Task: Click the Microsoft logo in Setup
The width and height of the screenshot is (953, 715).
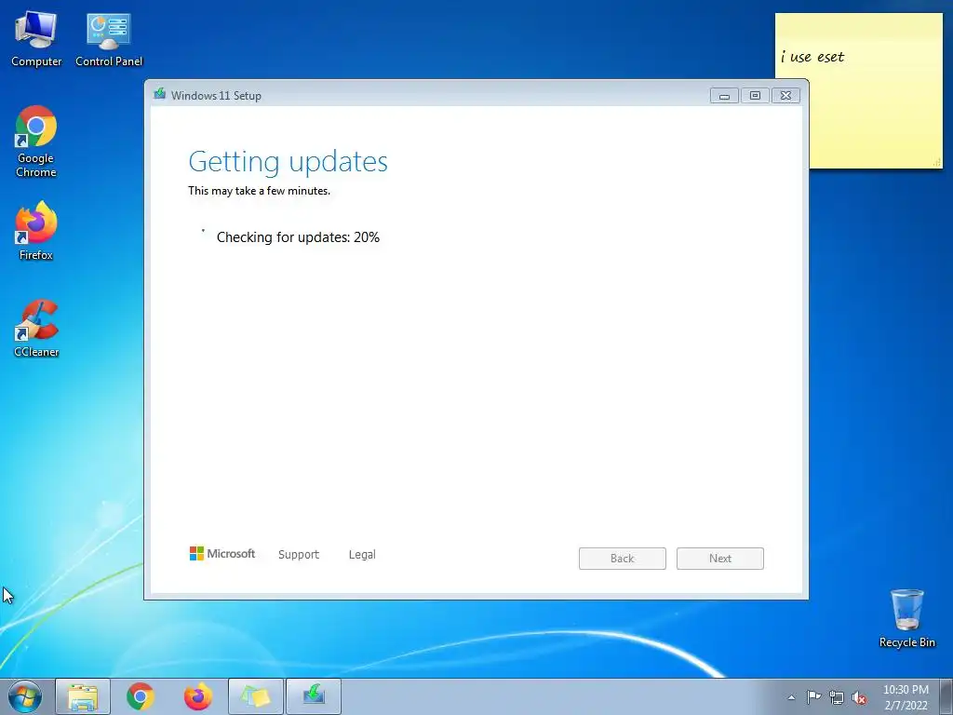Action: point(222,553)
